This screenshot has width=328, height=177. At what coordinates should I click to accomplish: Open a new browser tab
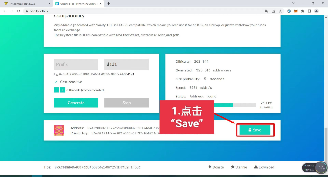pos(108,4)
